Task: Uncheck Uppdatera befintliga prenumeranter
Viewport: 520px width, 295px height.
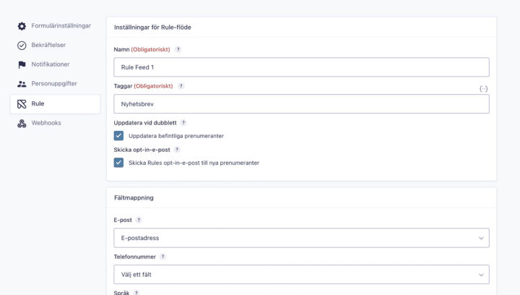Action: [119, 136]
